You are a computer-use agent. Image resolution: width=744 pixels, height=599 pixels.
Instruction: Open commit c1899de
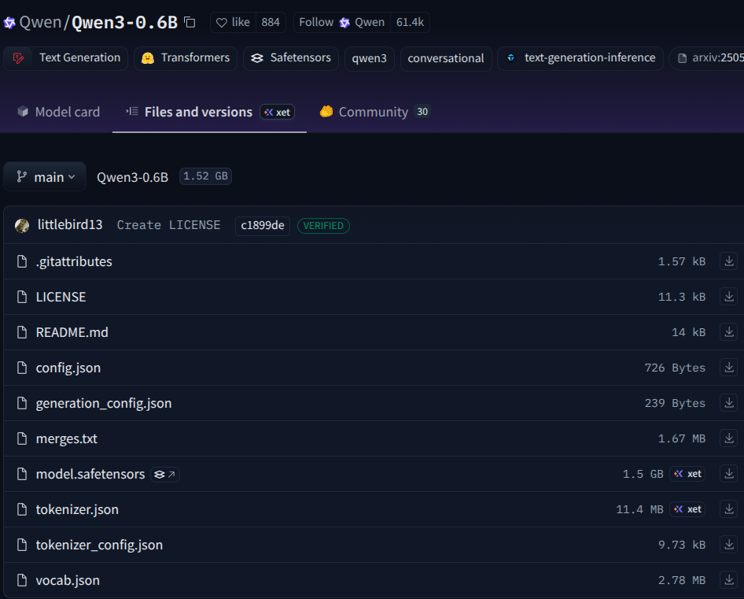pos(263,226)
